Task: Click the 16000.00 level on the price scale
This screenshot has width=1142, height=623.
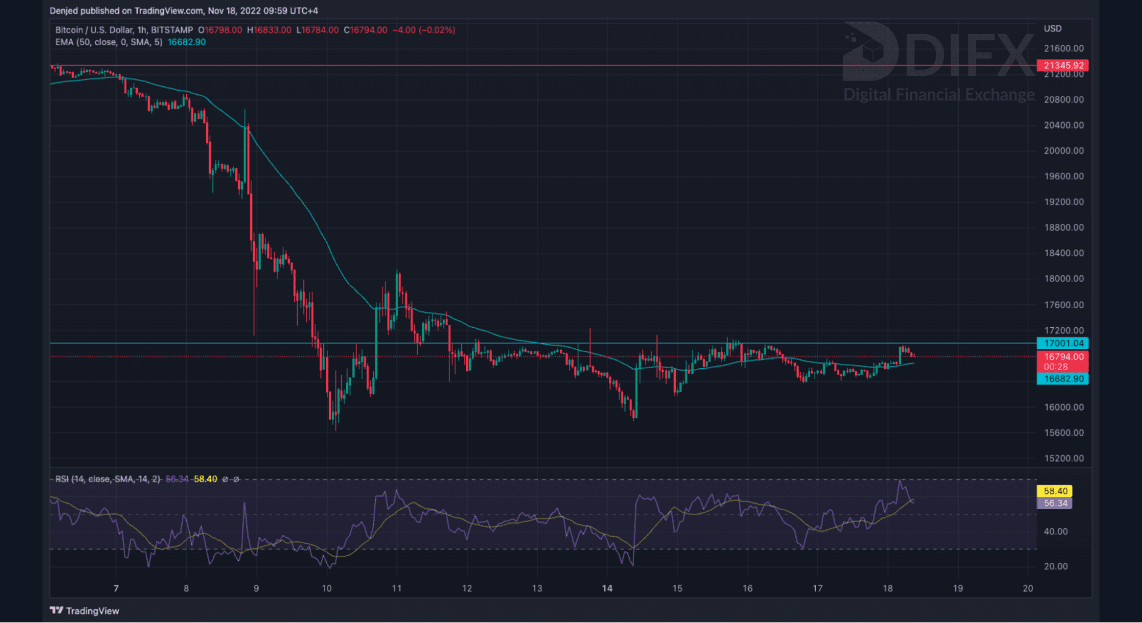Action: (1063, 407)
